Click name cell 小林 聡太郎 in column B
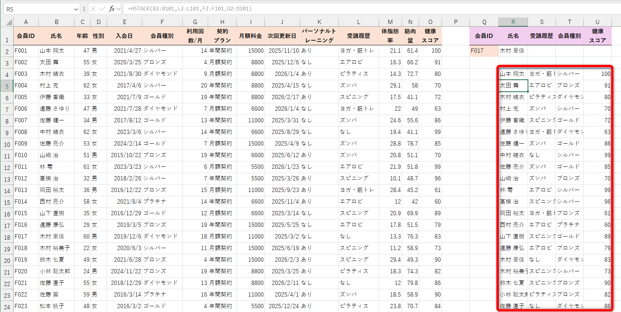The image size is (621, 312). point(56,271)
